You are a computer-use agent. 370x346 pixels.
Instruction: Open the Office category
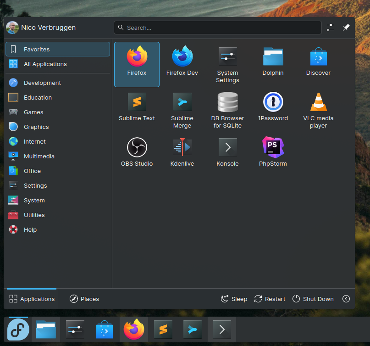coord(58,171)
